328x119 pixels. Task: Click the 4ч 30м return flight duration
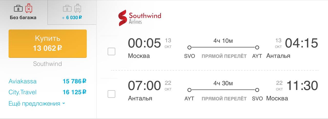[x=223, y=83]
